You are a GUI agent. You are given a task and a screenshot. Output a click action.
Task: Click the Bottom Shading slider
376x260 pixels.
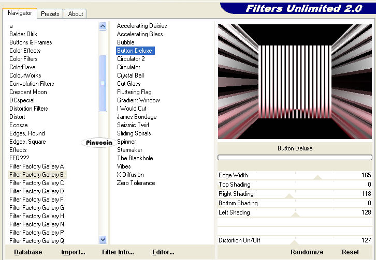pos(295,203)
